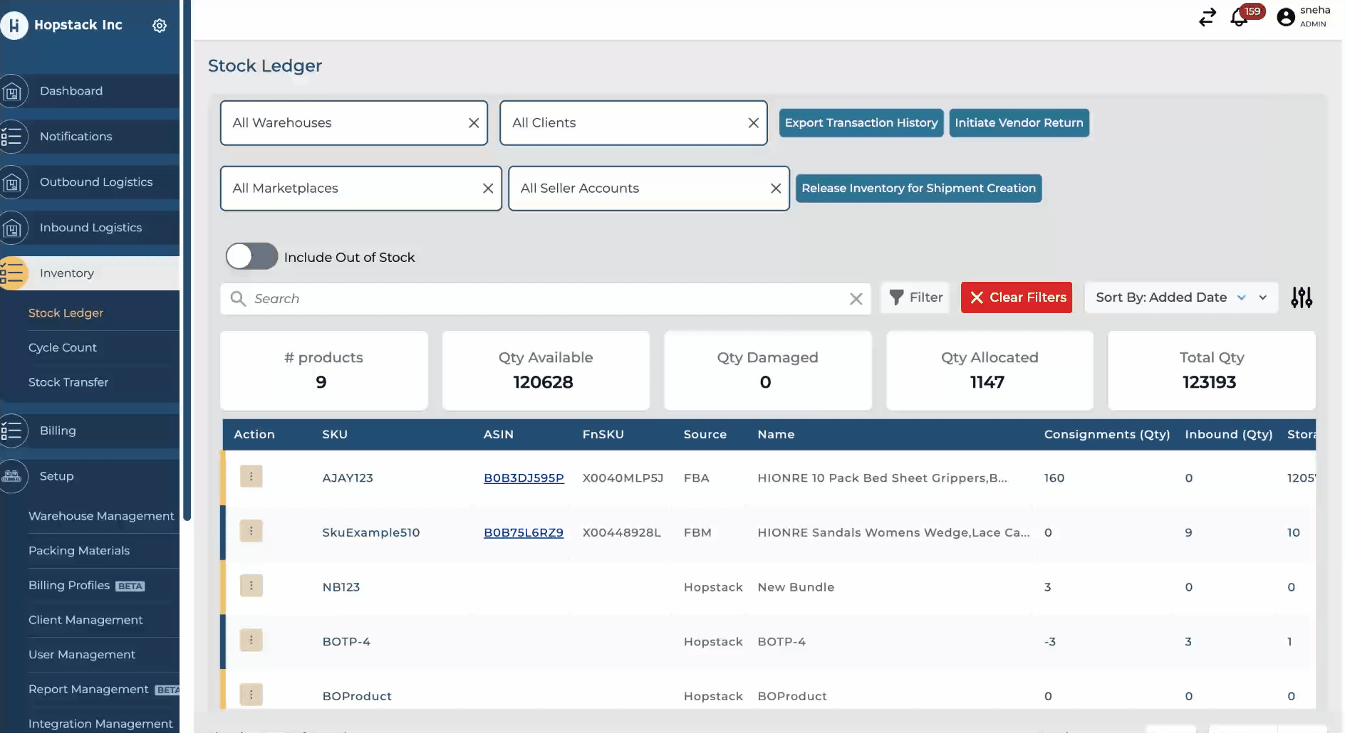Click the swap arrows icon in header

click(x=1207, y=18)
